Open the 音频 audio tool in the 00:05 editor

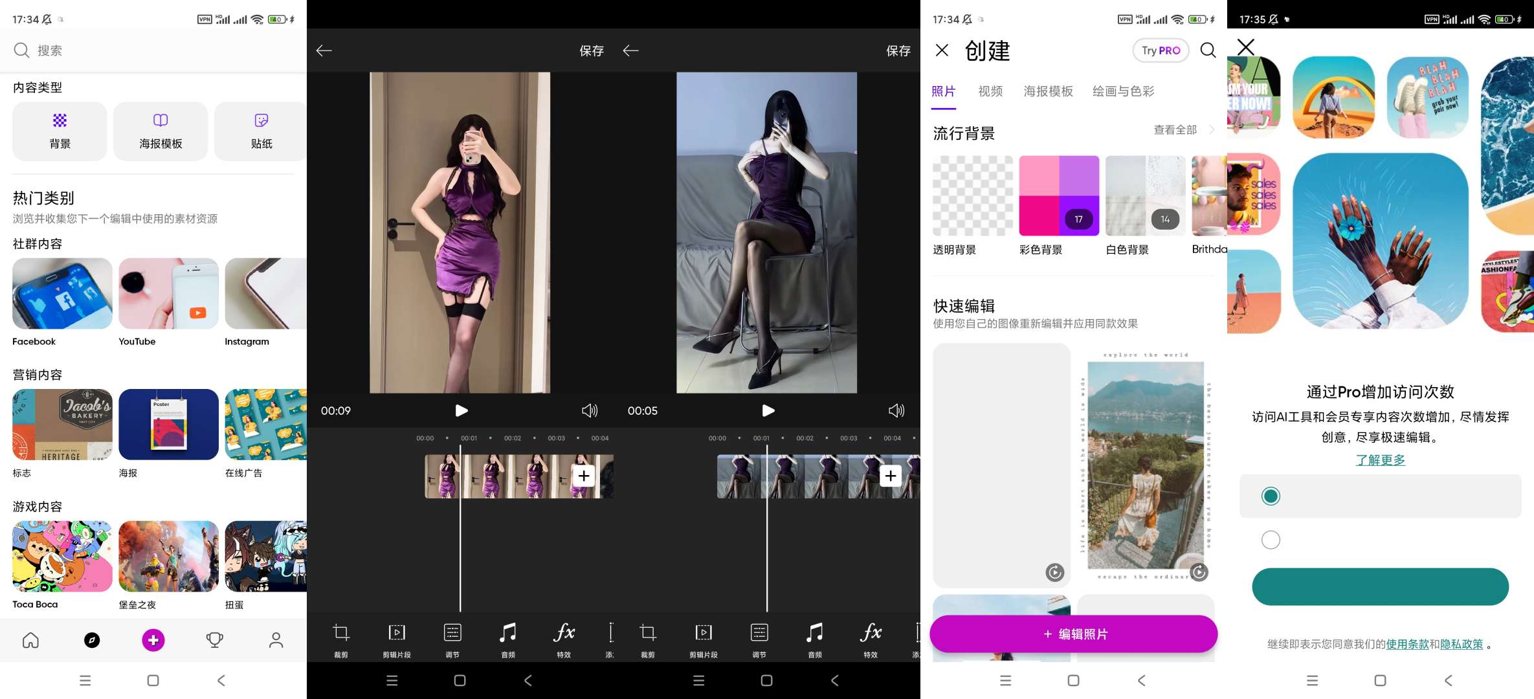click(x=815, y=639)
